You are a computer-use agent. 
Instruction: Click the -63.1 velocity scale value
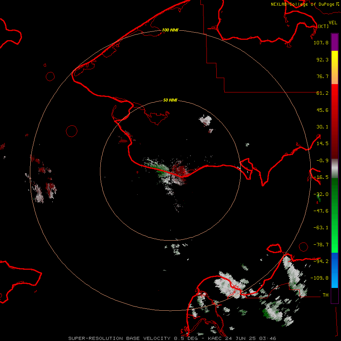(321, 228)
